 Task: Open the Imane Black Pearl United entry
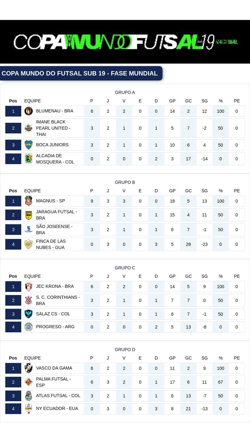[x=53, y=128]
